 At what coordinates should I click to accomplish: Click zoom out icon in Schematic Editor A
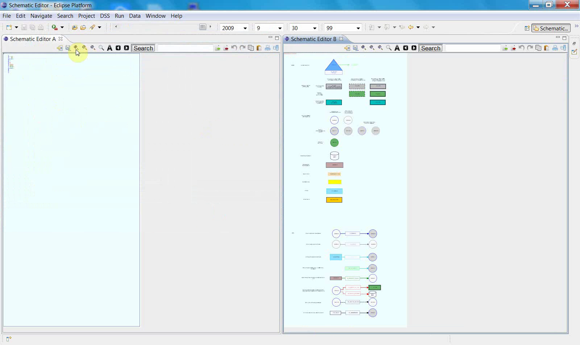click(84, 48)
